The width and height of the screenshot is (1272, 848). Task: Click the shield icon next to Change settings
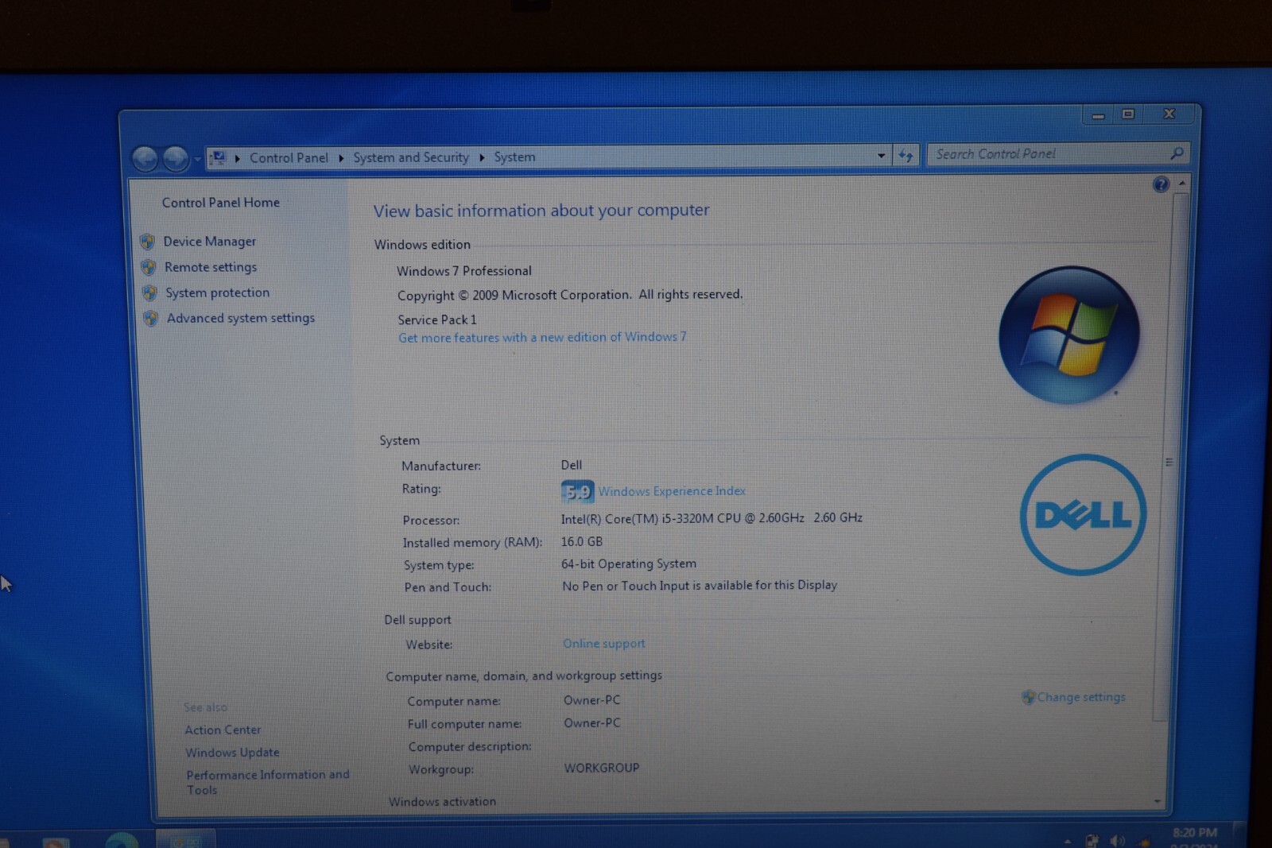click(x=1029, y=697)
